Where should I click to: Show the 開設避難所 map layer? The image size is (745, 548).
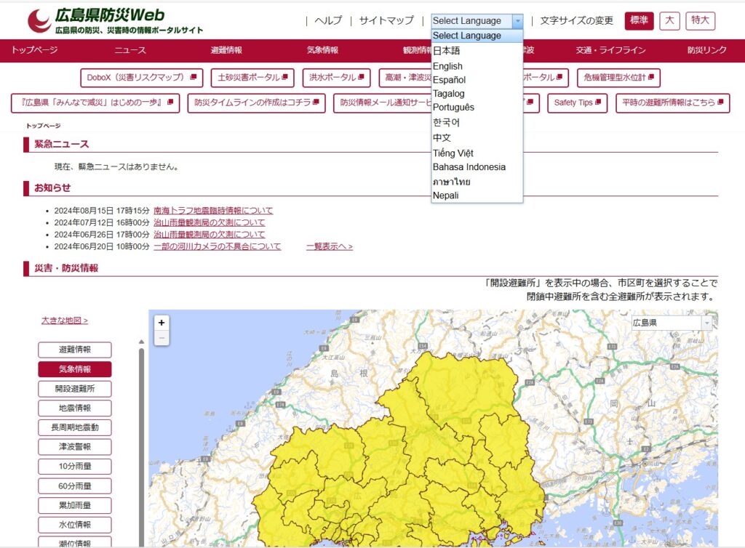coord(75,389)
